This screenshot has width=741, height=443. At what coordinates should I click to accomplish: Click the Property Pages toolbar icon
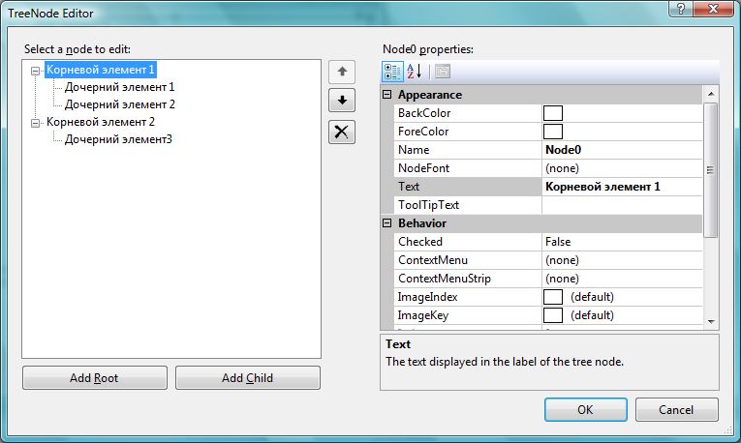click(x=442, y=71)
